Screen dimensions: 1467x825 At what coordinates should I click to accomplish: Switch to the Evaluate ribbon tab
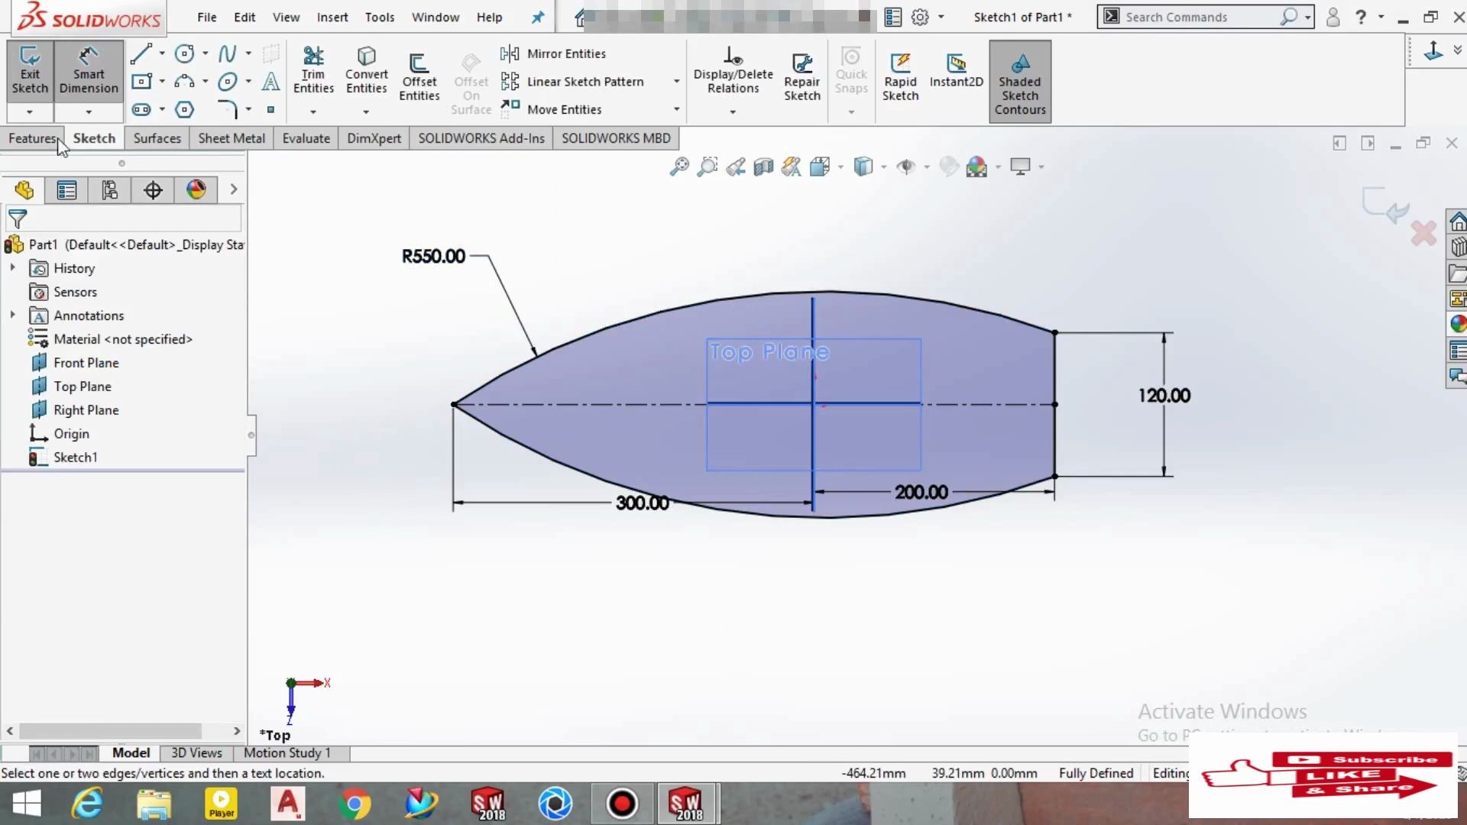[x=306, y=138]
